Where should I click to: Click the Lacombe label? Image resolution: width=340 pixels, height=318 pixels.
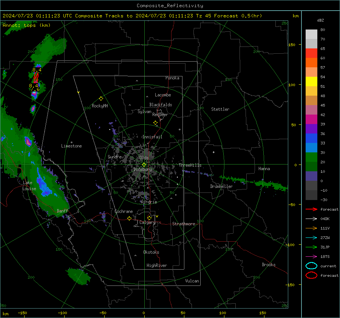click(163, 95)
